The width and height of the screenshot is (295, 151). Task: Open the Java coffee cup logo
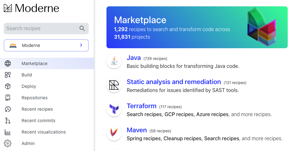pos(114,61)
